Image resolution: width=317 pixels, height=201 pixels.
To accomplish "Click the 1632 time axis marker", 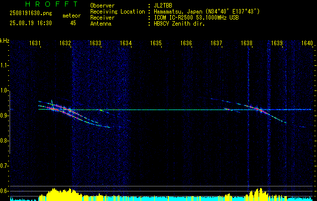I will point(65,43).
